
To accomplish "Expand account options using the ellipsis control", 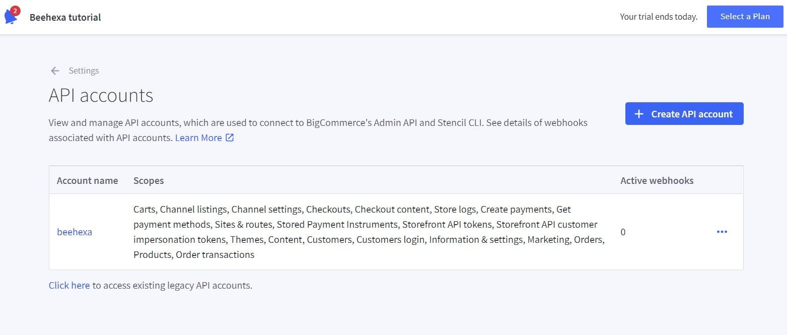I will [722, 231].
